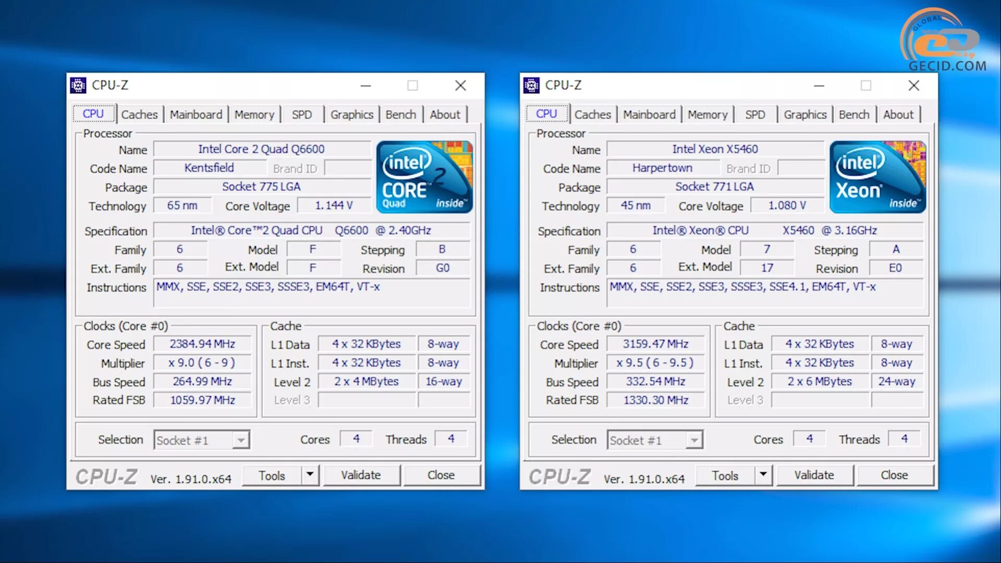This screenshot has width=1001, height=563.
Task: Click the code name 'Harpertown'
Action: [663, 168]
